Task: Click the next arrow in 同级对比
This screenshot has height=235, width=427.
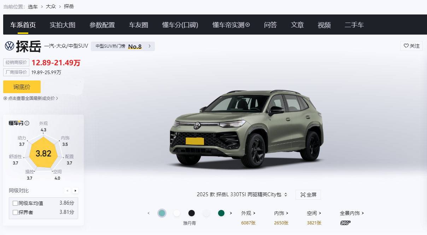Action: (75, 191)
